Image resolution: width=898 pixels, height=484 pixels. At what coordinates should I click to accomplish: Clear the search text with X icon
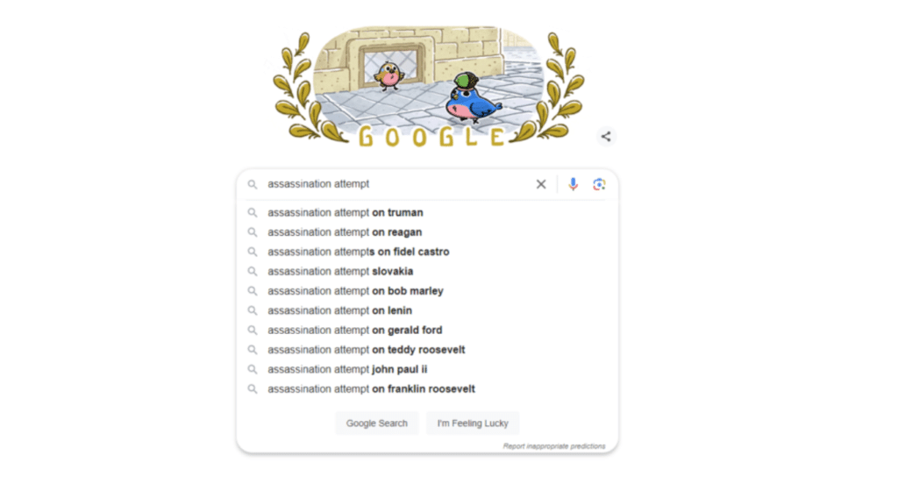point(541,184)
